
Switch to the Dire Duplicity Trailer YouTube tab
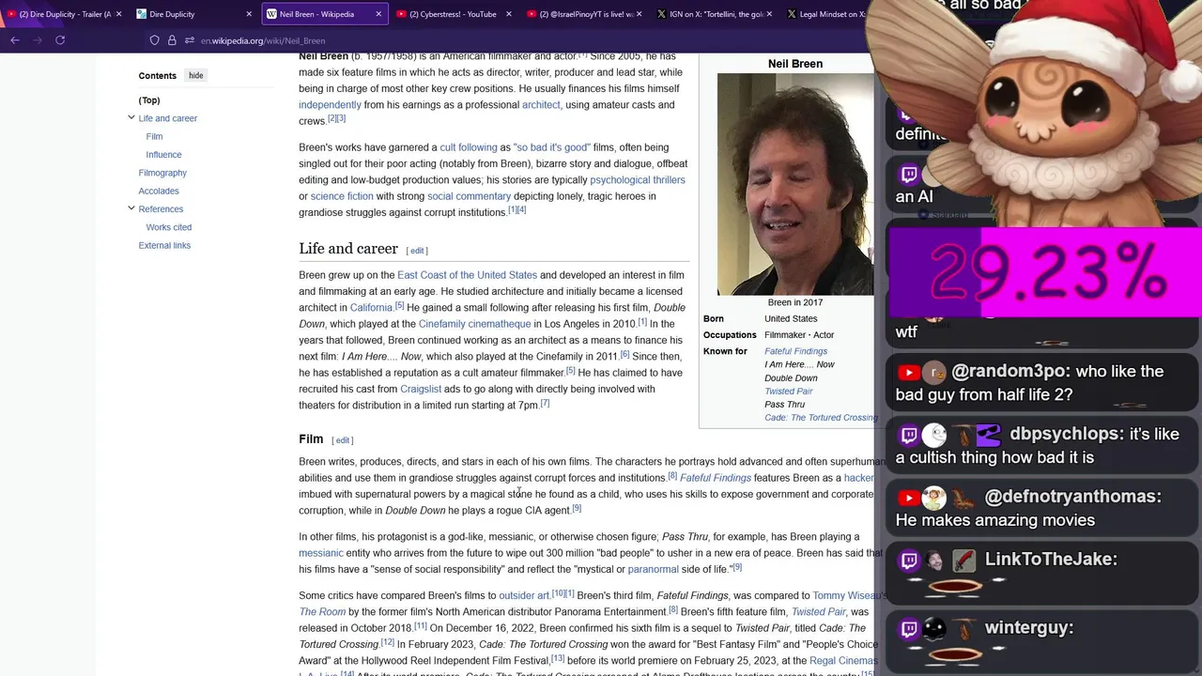64,14
